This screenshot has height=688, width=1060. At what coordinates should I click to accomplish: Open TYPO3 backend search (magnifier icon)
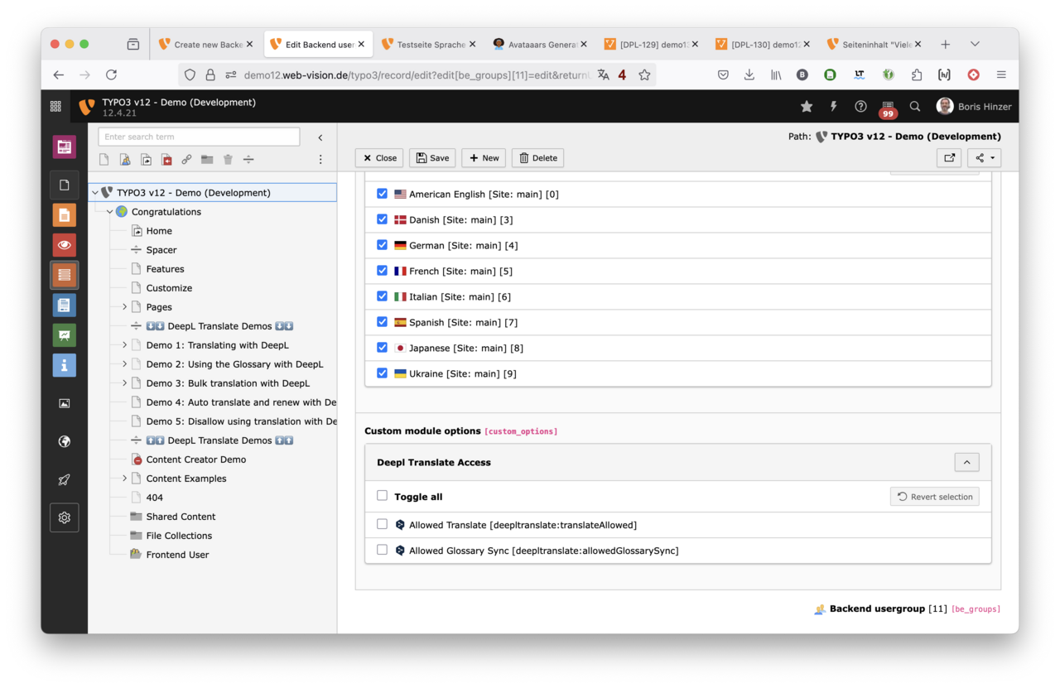coord(914,106)
